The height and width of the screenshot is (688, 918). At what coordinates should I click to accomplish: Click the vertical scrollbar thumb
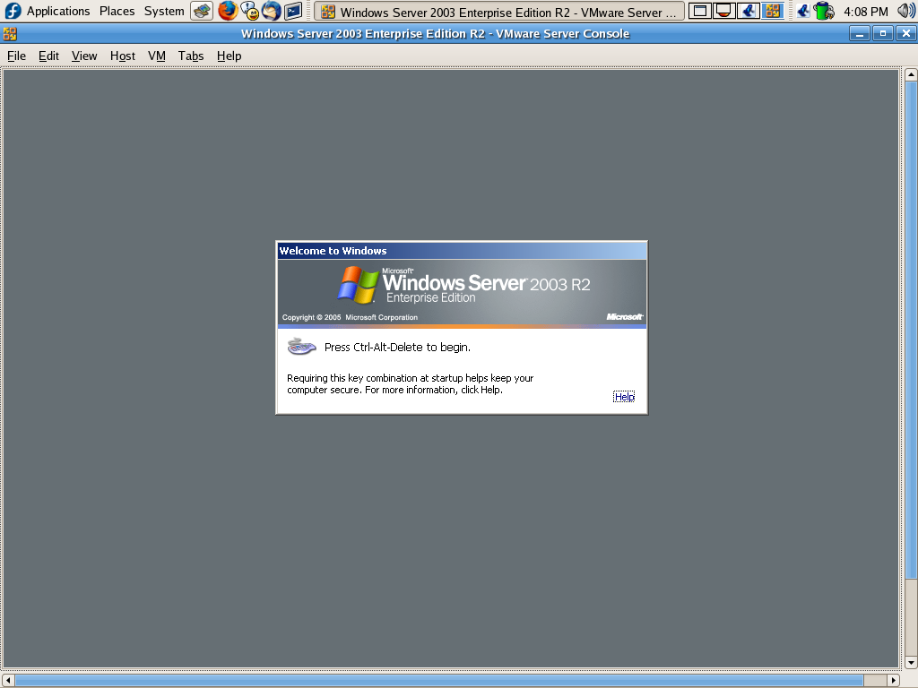click(911, 330)
